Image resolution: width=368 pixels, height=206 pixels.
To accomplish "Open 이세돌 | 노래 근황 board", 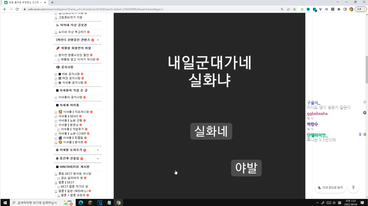I will pos(70,120).
